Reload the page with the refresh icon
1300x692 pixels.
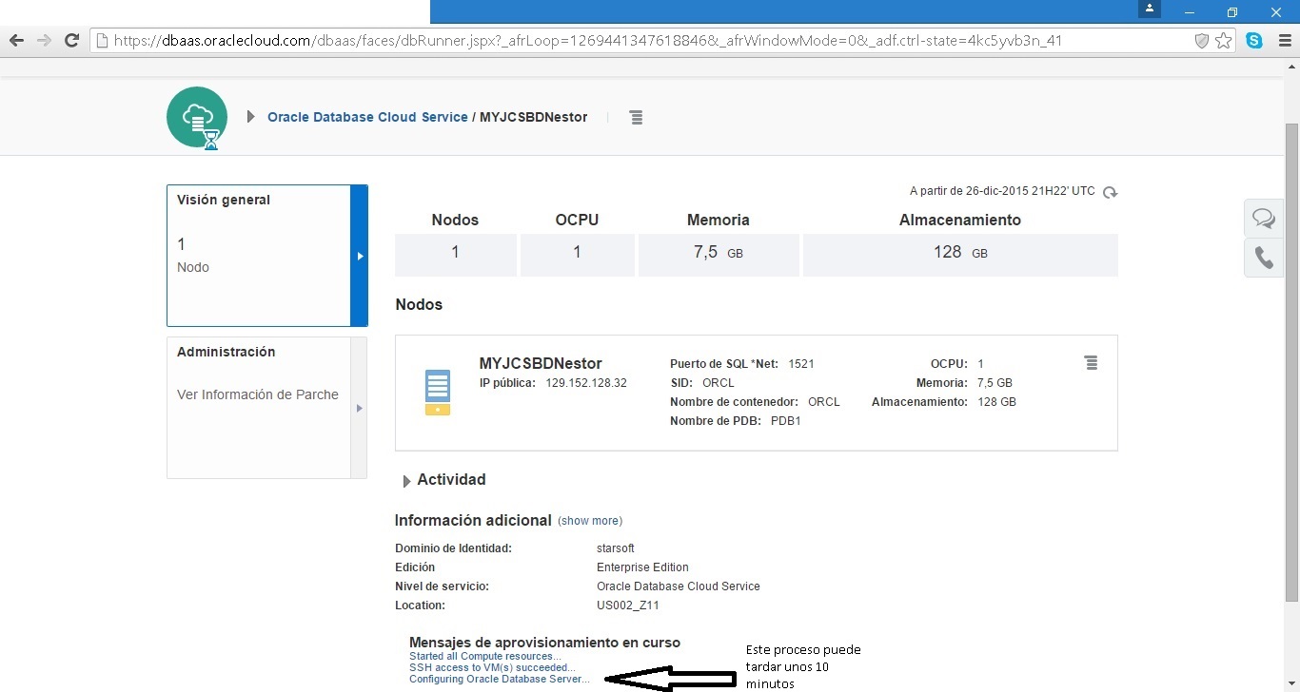70,41
